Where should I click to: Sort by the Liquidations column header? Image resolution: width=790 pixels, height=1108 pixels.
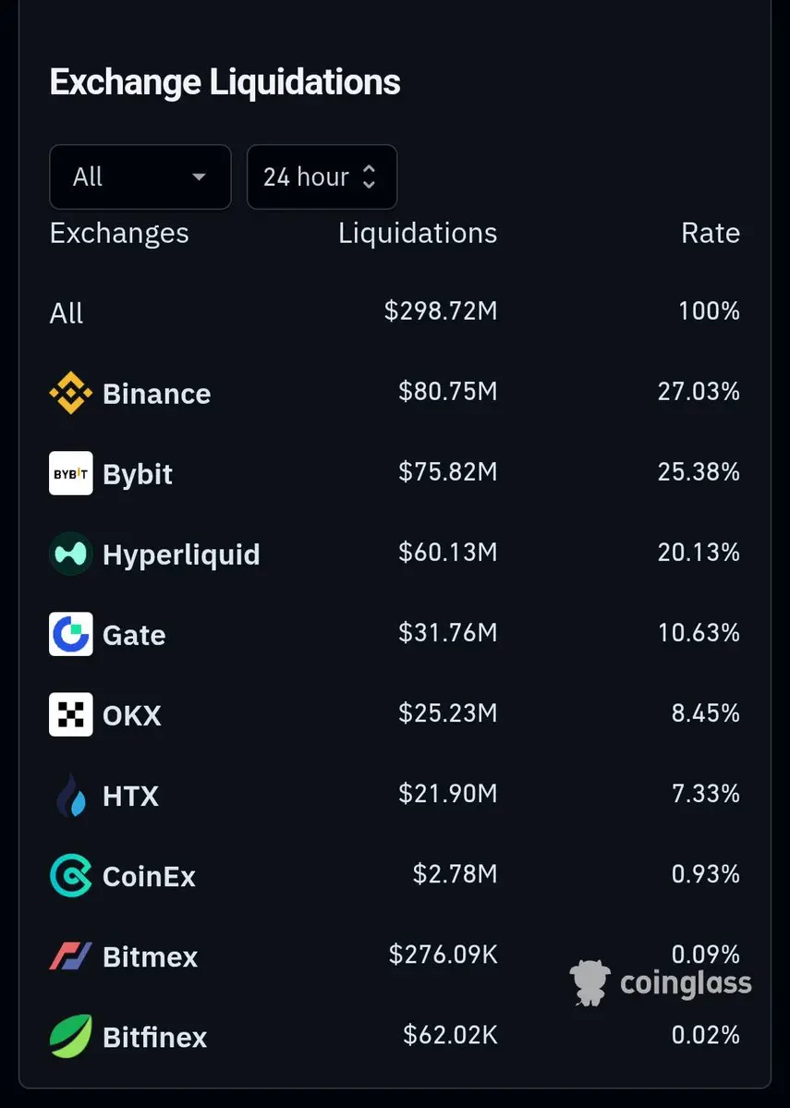[x=418, y=233]
